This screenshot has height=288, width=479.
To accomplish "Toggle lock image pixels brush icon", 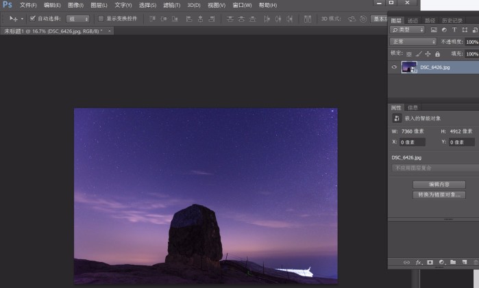I will click(x=419, y=54).
